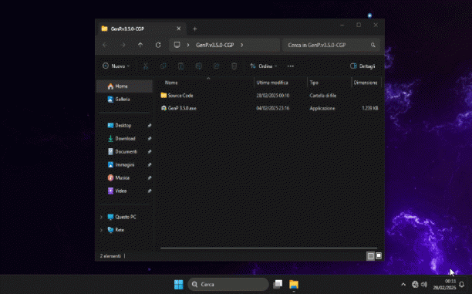The height and width of the screenshot is (294, 472).
Task: Select Questo PC in the sidebar
Action: [126, 217]
